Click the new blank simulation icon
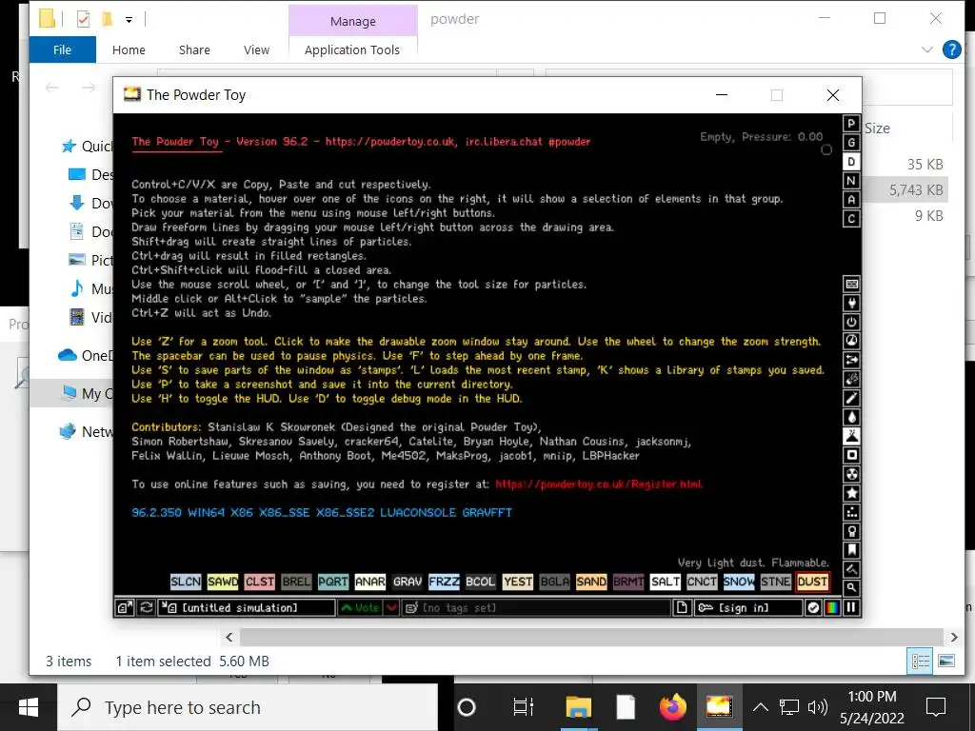The width and height of the screenshot is (975, 731). (x=682, y=607)
